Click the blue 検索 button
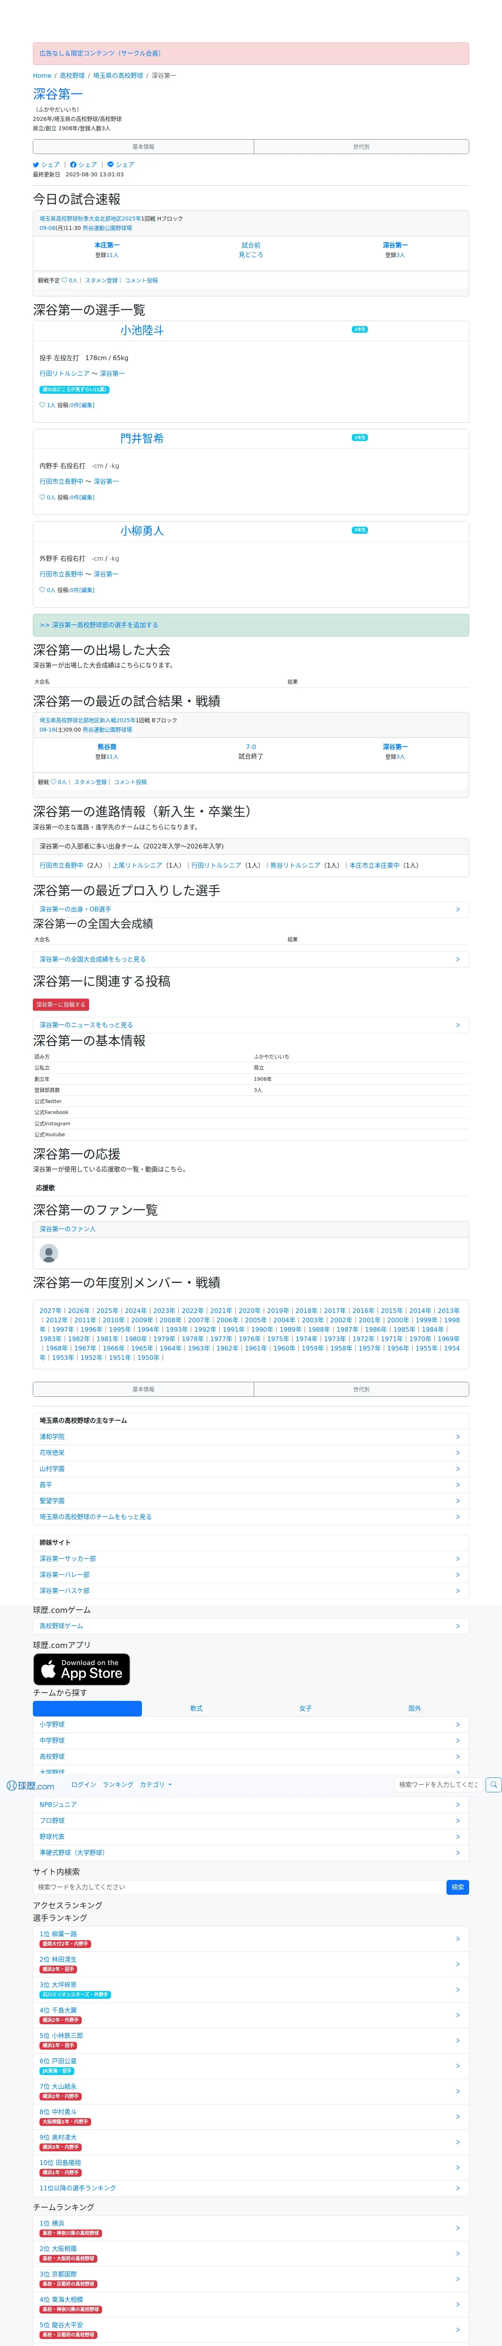Image resolution: width=502 pixels, height=2346 pixels. point(457,1887)
